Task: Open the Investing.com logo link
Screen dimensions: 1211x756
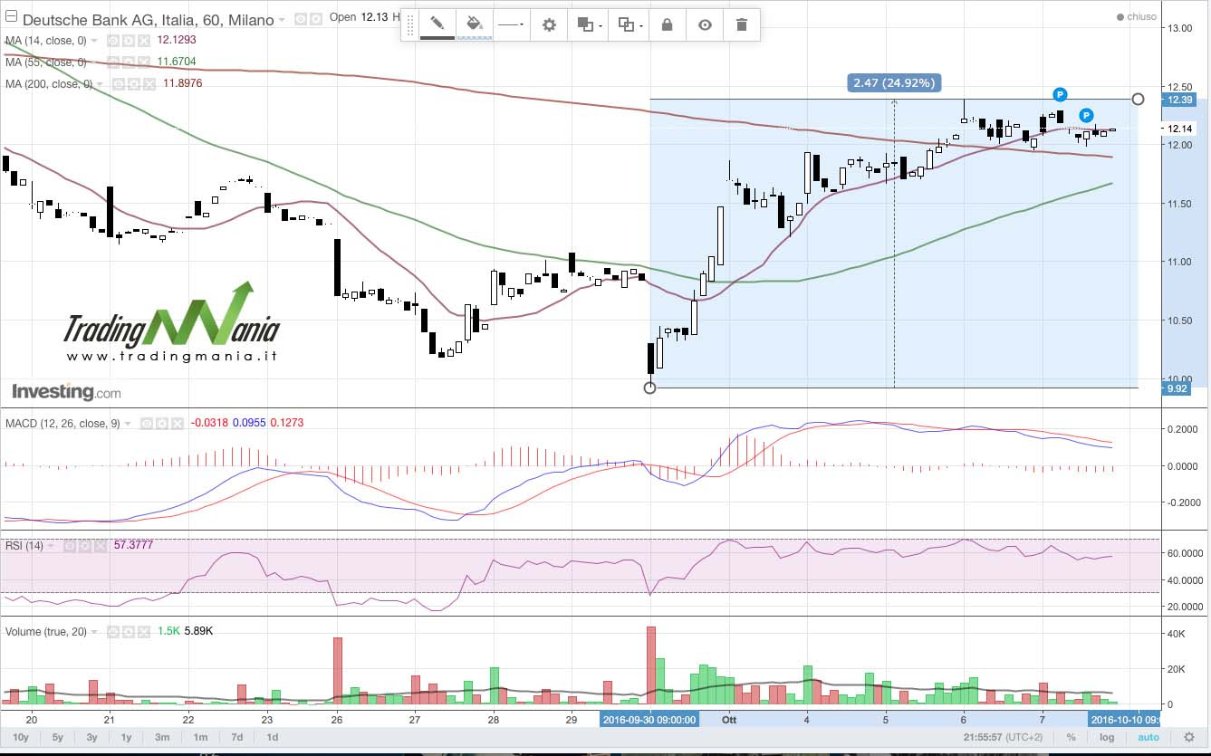Action: 66,392
